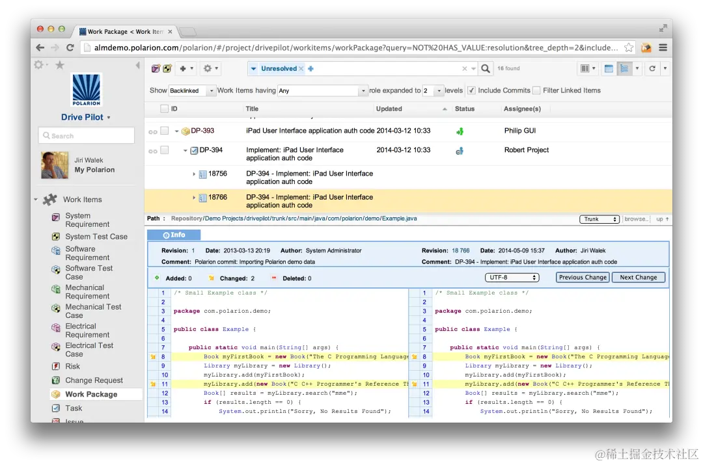Click the status icon for DP-393
Screen dimensions: 703x465
(x=460, y=131)
